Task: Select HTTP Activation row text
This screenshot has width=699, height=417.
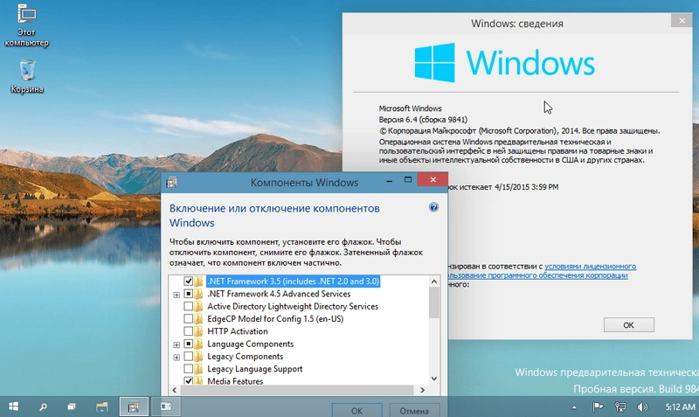Action: coord(237,331)
